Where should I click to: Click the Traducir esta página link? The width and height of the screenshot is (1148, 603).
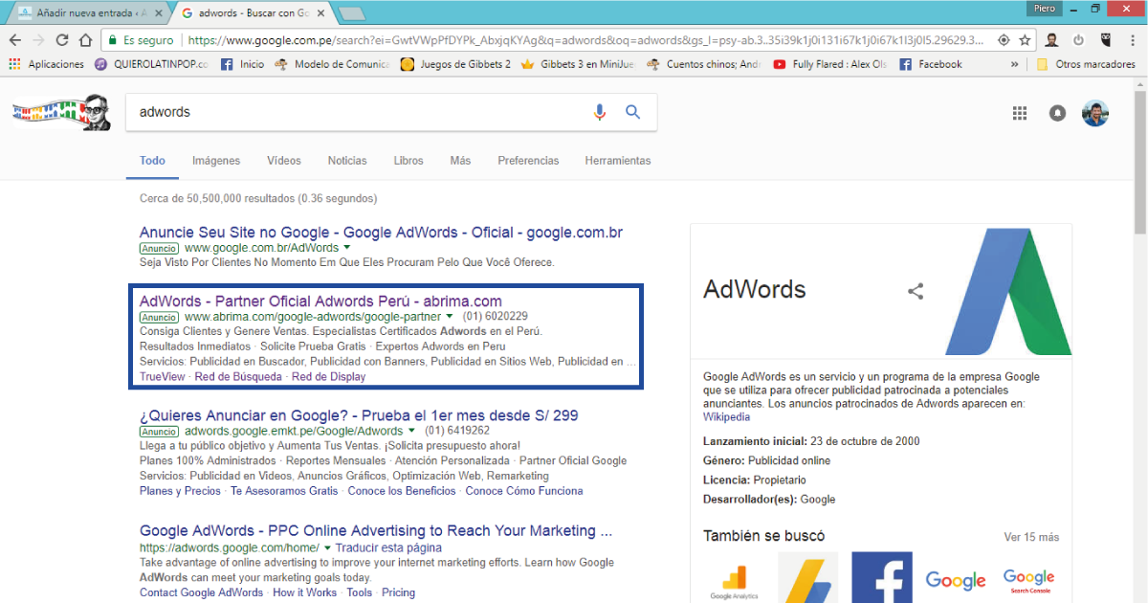pos(389,548)
